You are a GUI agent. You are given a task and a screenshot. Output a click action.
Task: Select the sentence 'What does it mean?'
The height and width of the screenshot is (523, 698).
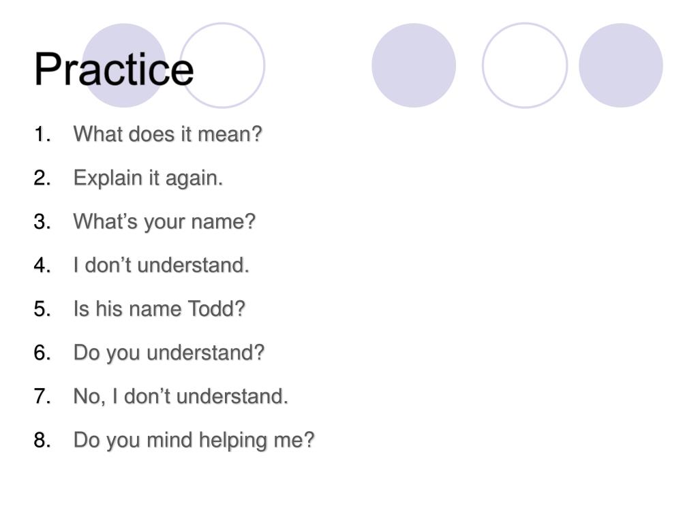(168, 134)
